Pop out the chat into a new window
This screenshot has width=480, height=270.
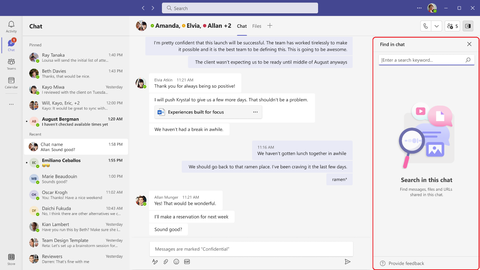click(468, 26)
